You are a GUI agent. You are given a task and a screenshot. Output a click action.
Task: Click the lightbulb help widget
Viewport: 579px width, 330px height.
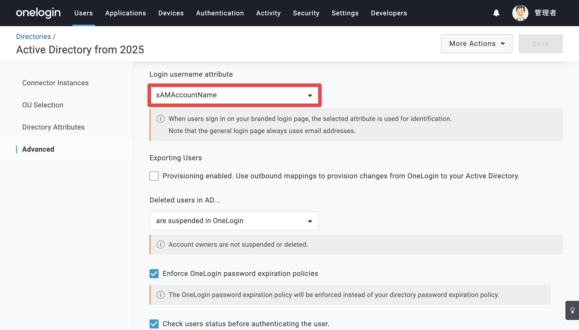click(572, 310)
